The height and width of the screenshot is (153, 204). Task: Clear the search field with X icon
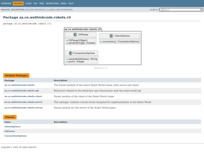click(x=201, y=9)
